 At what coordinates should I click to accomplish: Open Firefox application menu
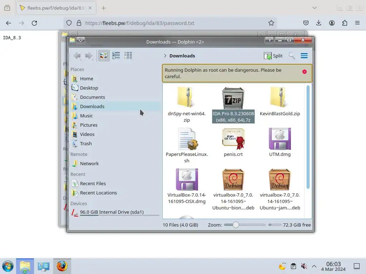tap(357, 23)
